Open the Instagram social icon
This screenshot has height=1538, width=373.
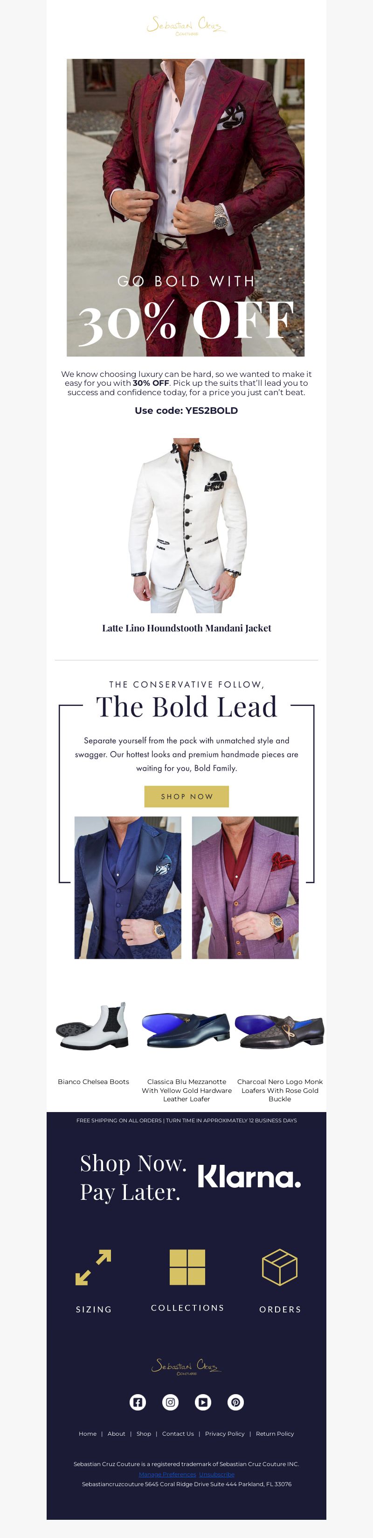(170, 1403)
